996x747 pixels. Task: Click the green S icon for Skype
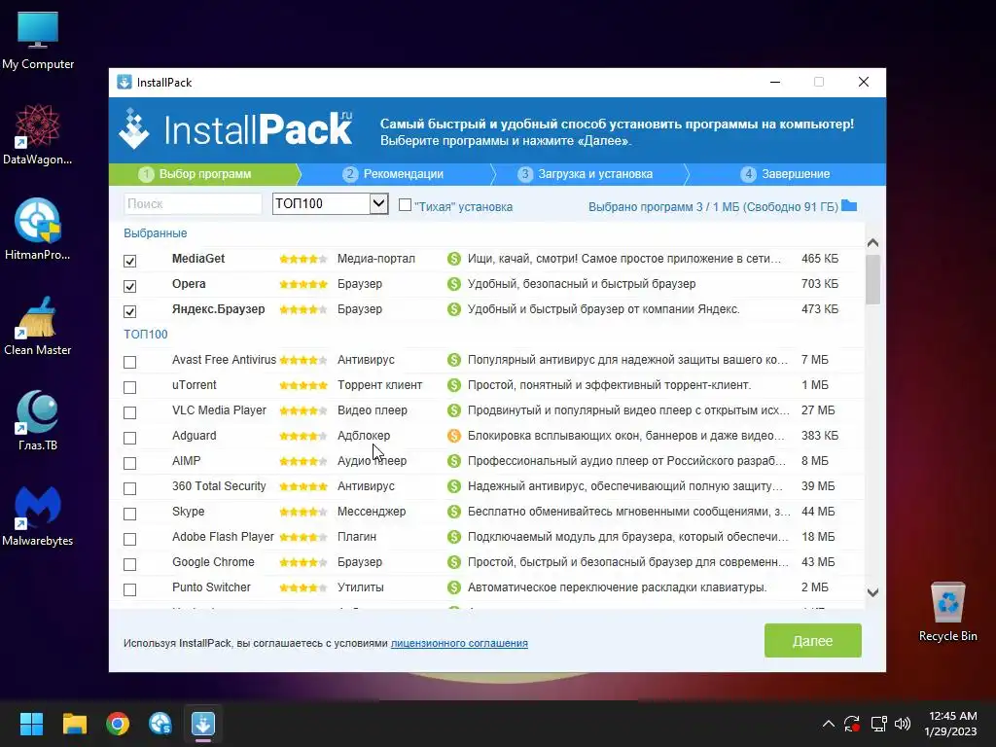(453, 512)
